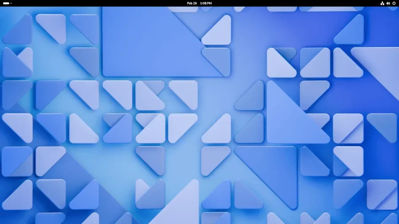Click the volume speaker icon
The image size is (399, 224).
click(388, 3)
